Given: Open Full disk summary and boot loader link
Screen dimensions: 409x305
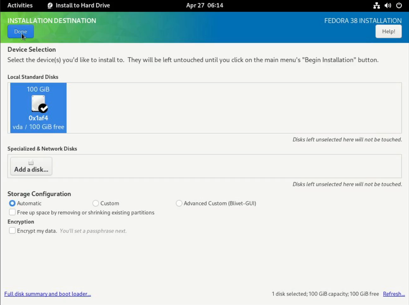Looking at the screenshot, I should tap(48, 294).
